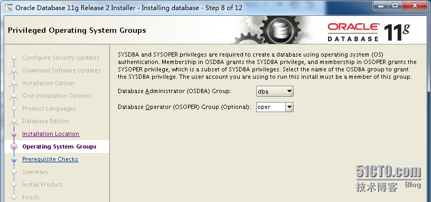Click the Install Product step
431x202 pixels.
42,185
